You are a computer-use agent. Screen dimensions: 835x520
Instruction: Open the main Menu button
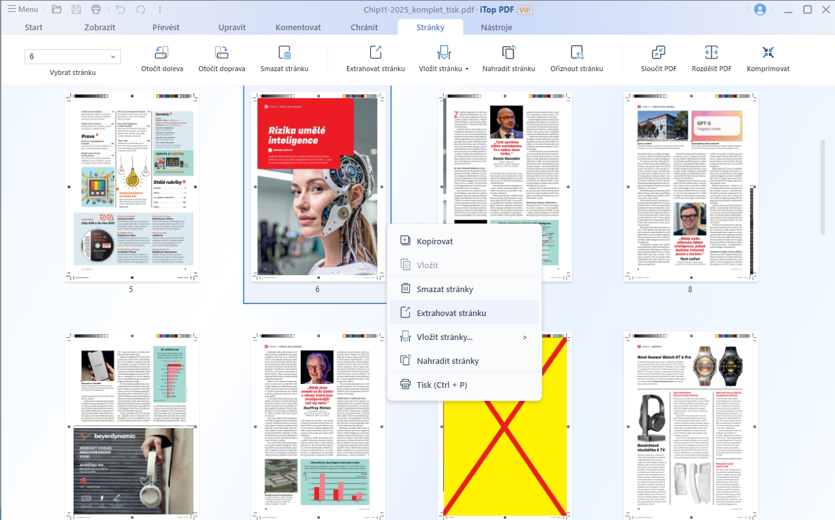23,9
